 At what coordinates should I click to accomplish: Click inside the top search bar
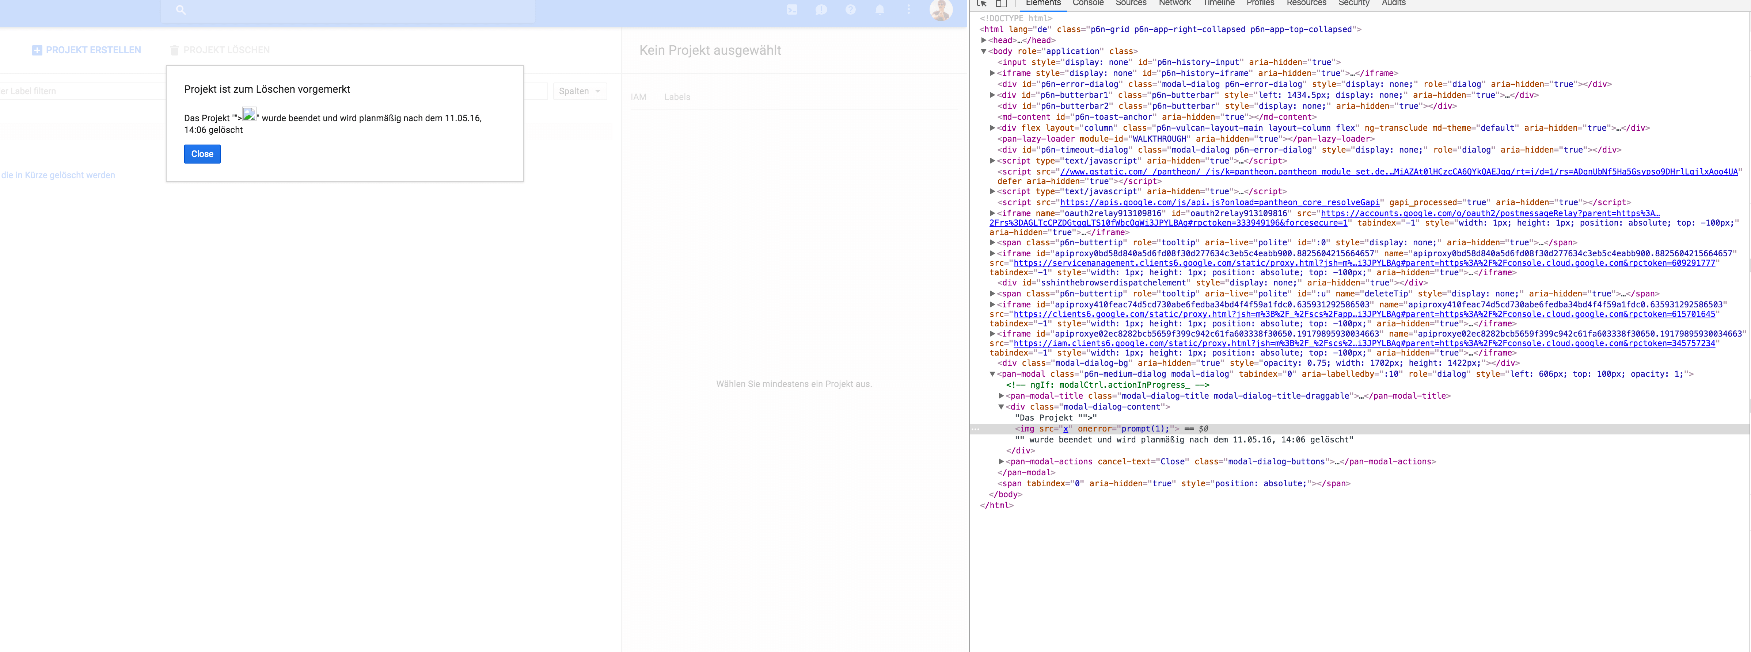tap(348, 10)
